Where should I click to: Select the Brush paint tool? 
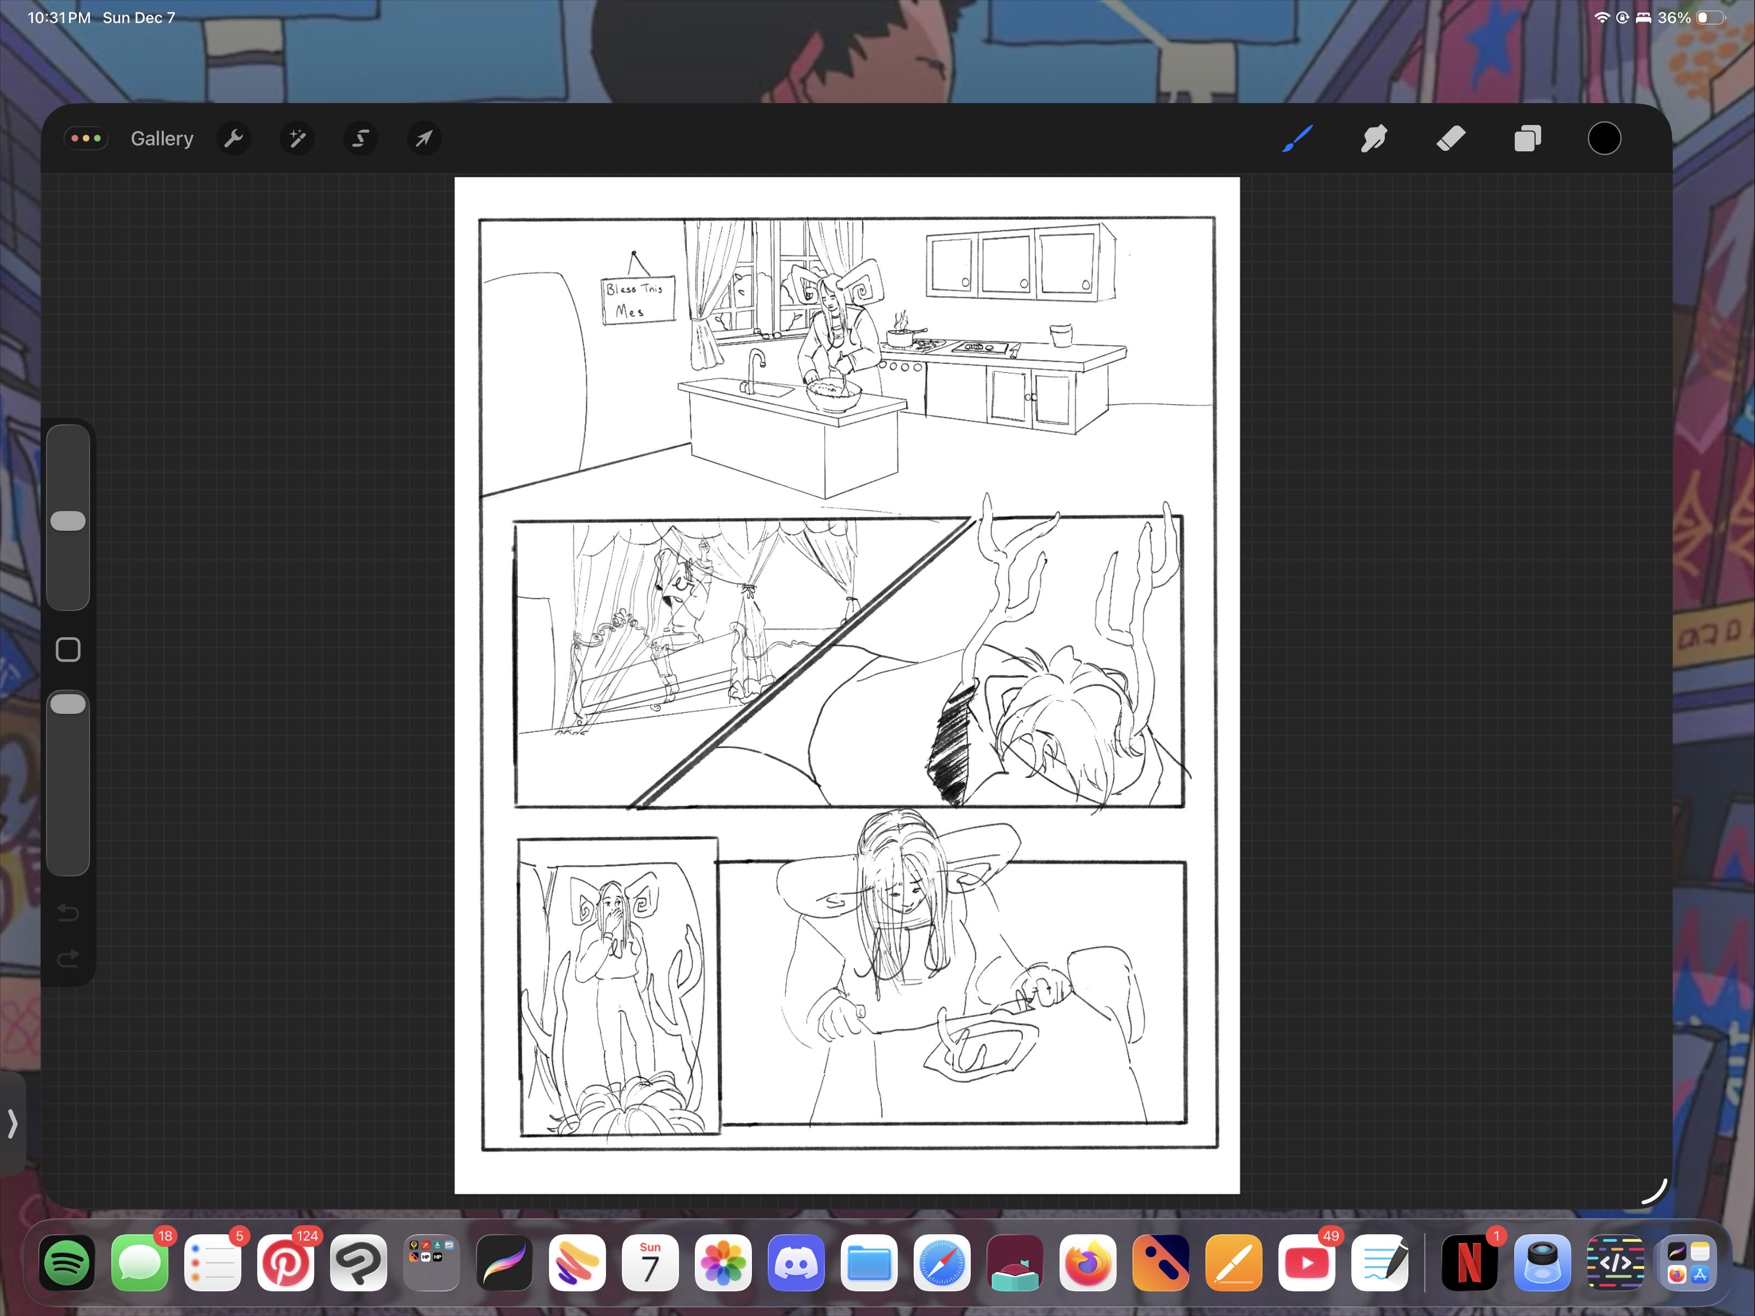coord(1297,139)
